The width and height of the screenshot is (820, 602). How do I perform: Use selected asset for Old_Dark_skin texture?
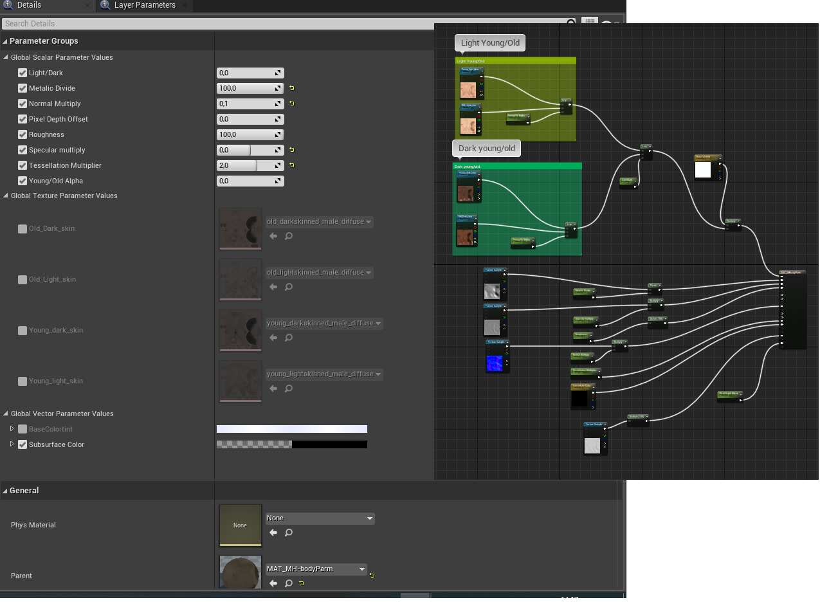(273, 236)
